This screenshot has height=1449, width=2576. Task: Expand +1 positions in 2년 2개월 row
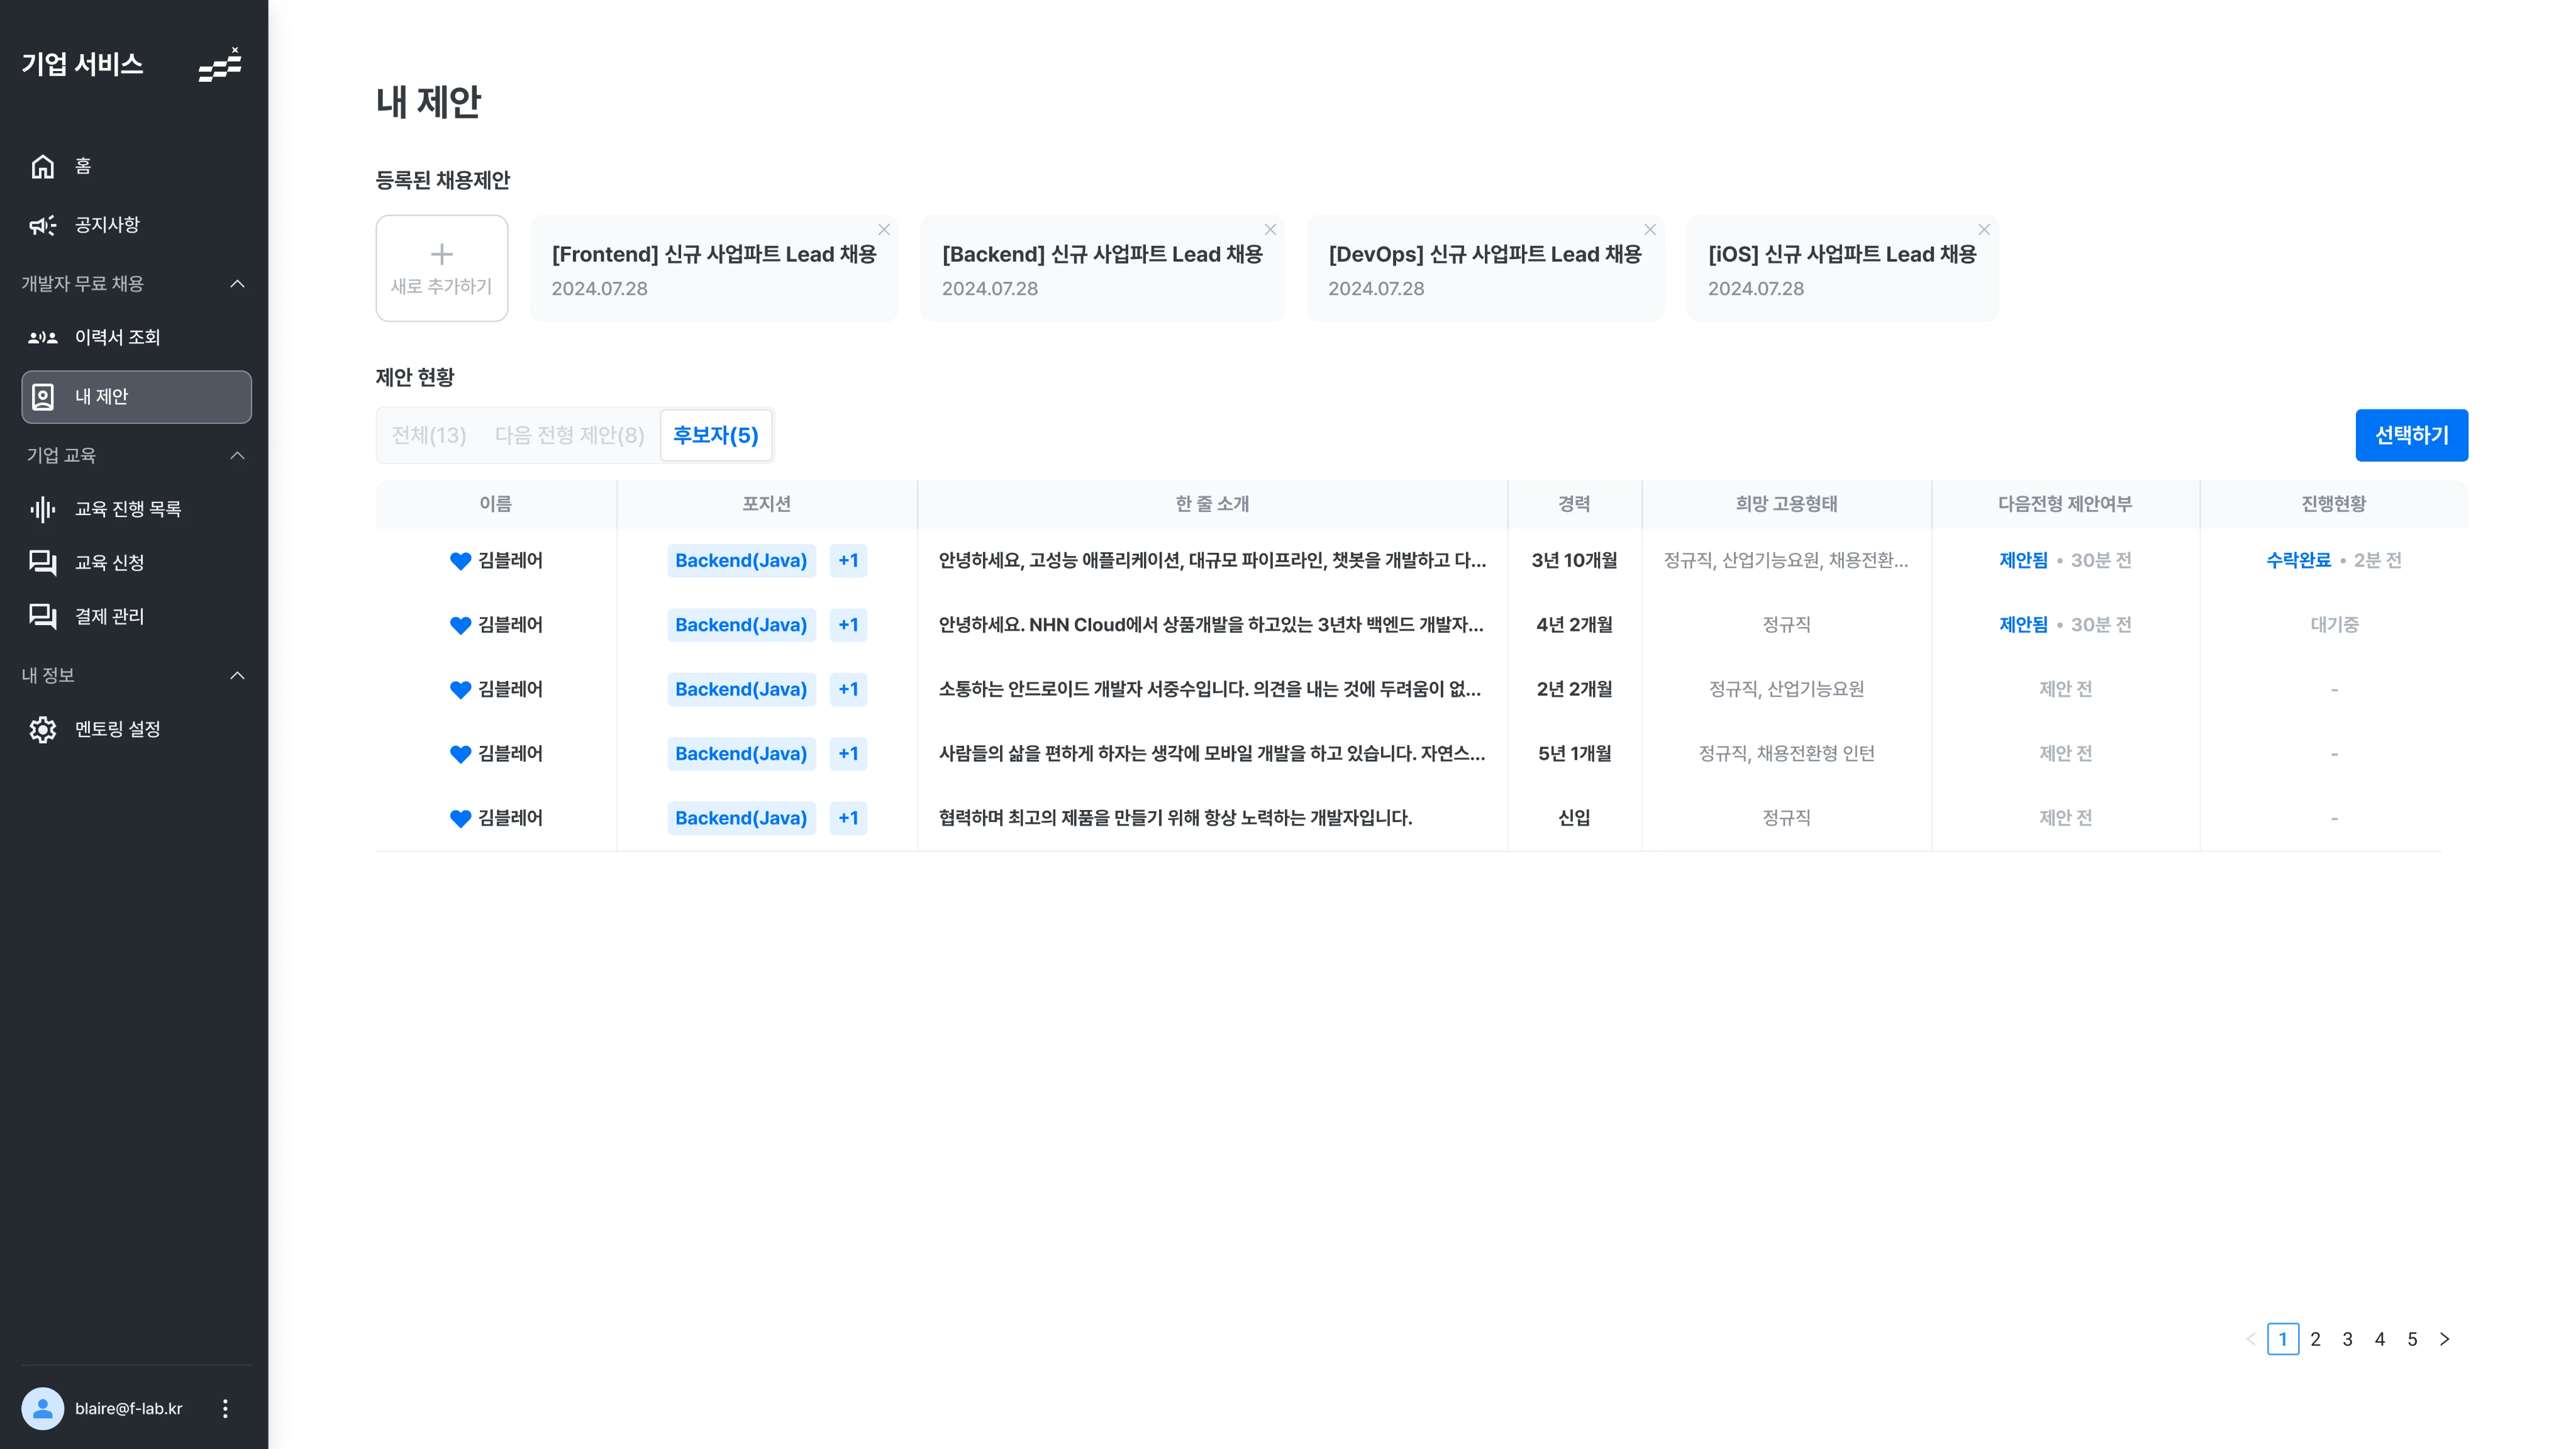(x=848, y=690)
